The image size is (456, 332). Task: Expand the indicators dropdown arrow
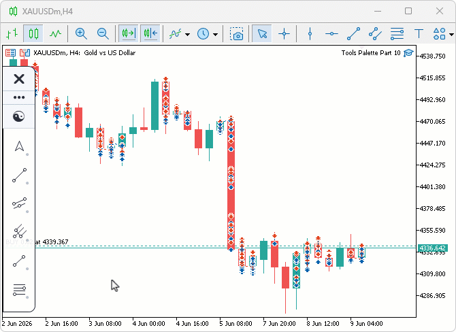click(x=188, y=34)
